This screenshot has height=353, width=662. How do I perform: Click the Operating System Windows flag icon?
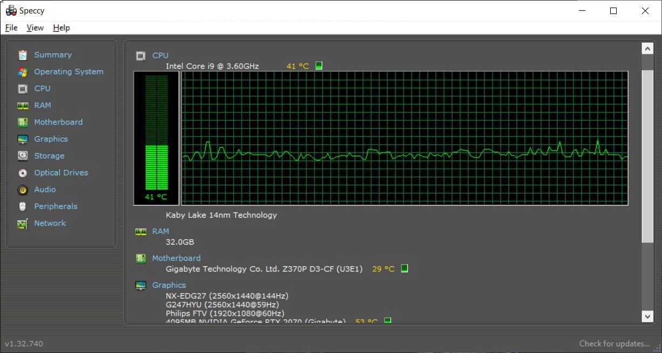pos(23,72)
